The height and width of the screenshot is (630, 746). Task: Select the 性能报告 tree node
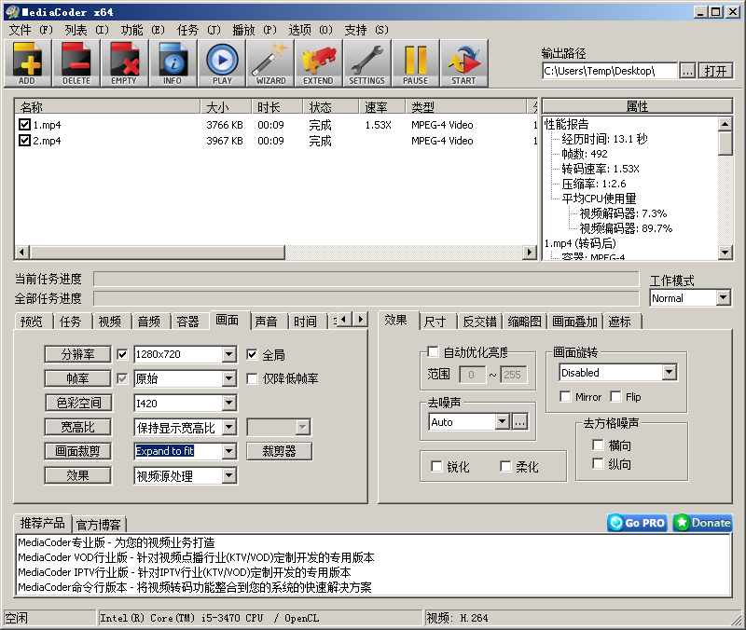click(x=566, y=124)
